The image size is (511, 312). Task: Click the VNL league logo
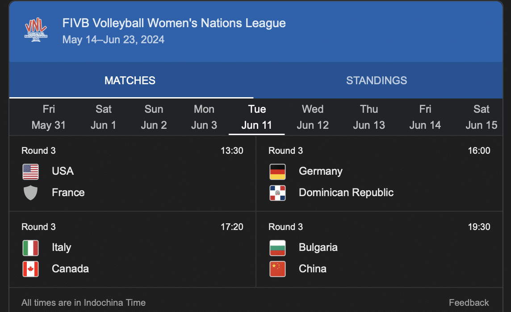tap(36, 31)
